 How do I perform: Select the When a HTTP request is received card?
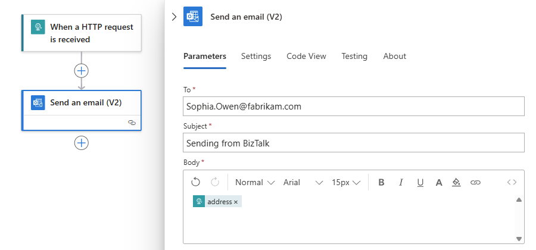tap(82, 33)
